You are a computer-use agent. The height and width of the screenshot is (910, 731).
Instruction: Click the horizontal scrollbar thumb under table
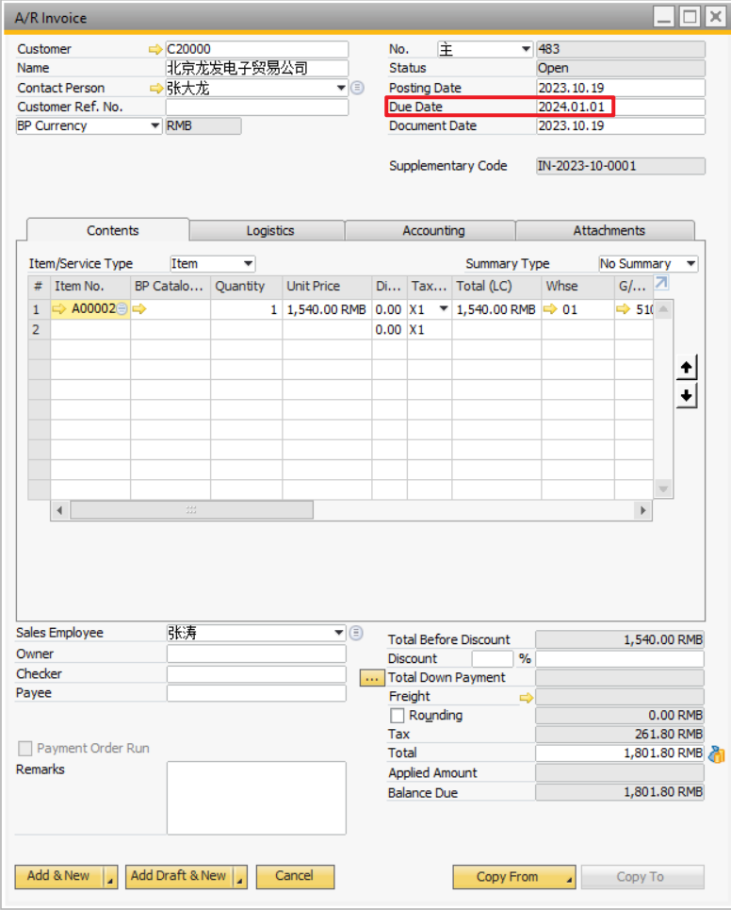191,510
